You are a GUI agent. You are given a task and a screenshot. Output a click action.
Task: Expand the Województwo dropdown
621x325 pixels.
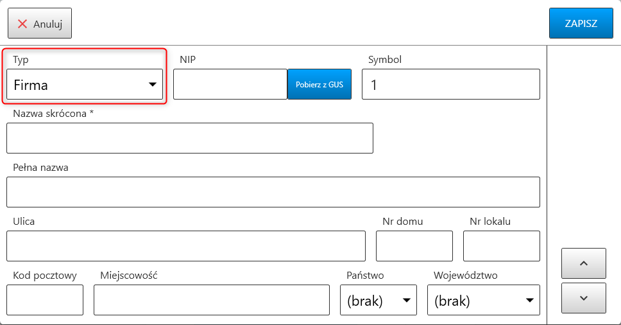[x=483, y=300]
